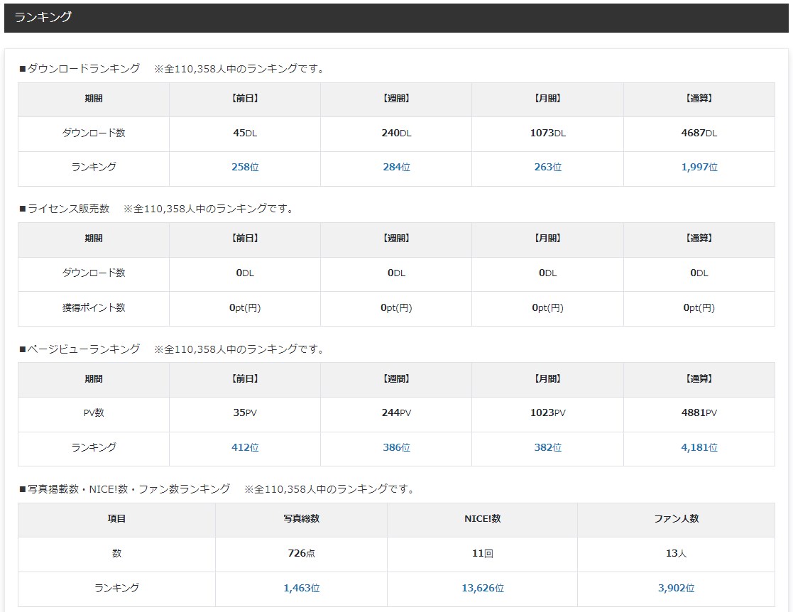This screenshot has height=612, width=793.
Task: Click the 4687DL total download count cell
Action: (x=699, y=133)
